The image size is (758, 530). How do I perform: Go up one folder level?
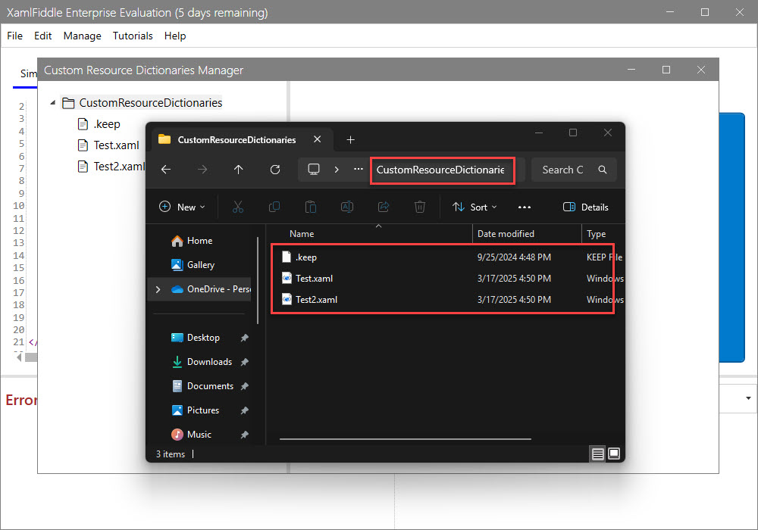pyautogui.click(x=238, y=170)
